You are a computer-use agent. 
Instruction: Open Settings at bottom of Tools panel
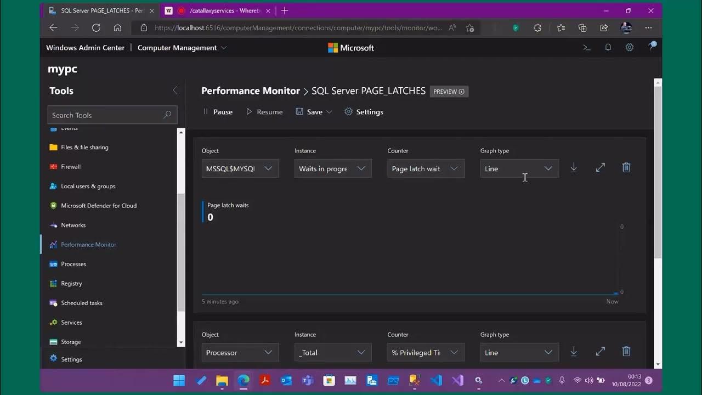(66, 359)
